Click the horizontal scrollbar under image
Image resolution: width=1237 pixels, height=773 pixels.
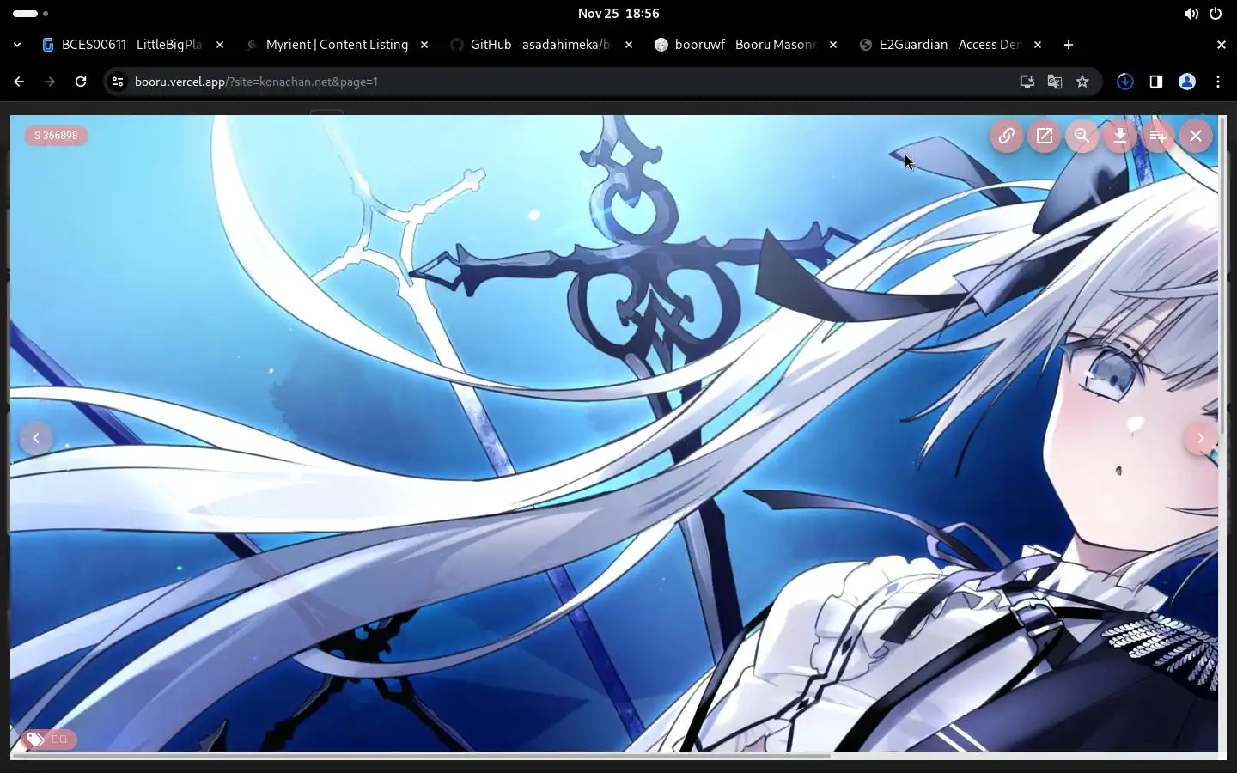(x=421, y=756)
